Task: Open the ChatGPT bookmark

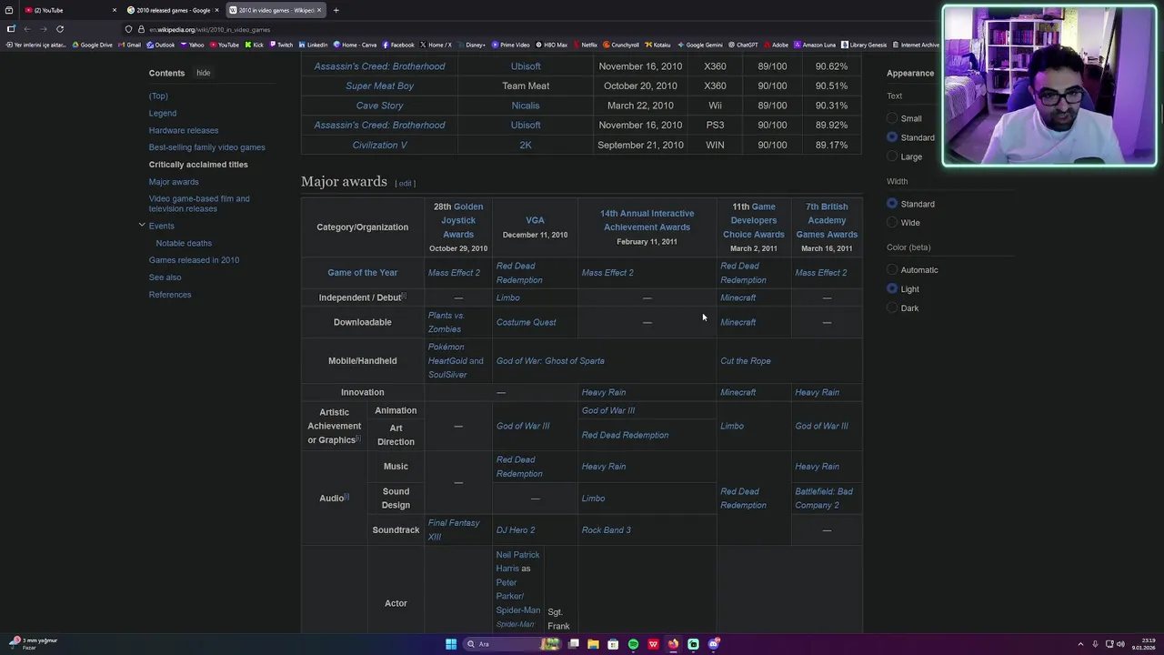Action: pos(743,45)
